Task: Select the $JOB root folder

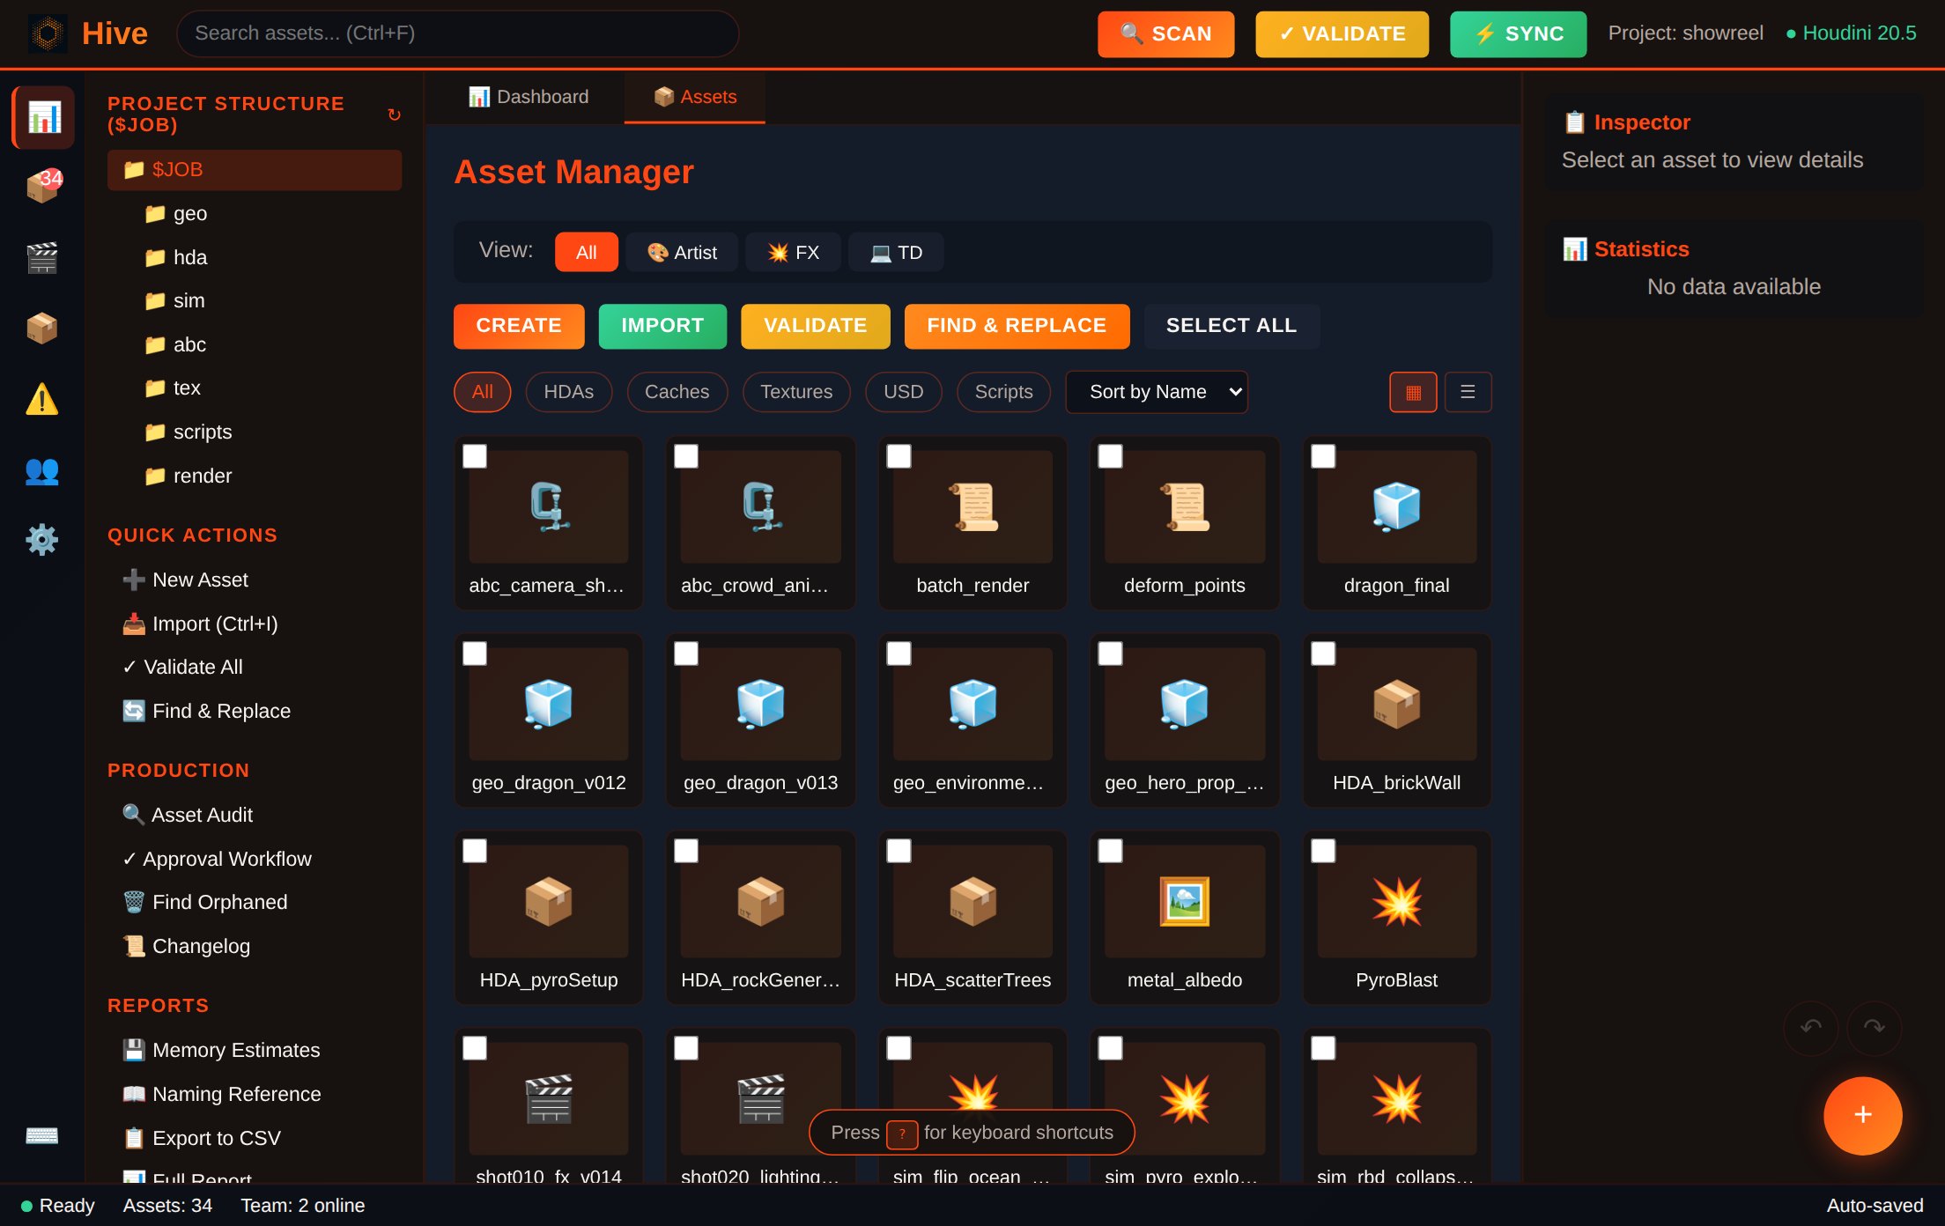Action: point(255,169)
